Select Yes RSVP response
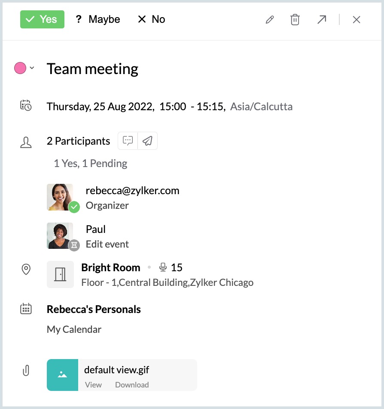This screenshot has width=384, height=409. point(42,19)
